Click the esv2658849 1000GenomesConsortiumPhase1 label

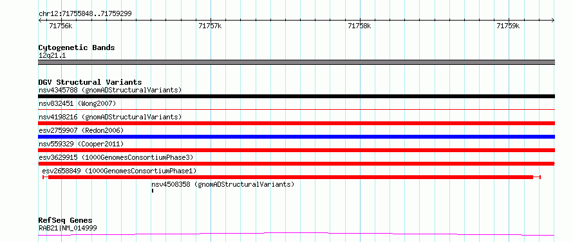[x=119, y=171]
